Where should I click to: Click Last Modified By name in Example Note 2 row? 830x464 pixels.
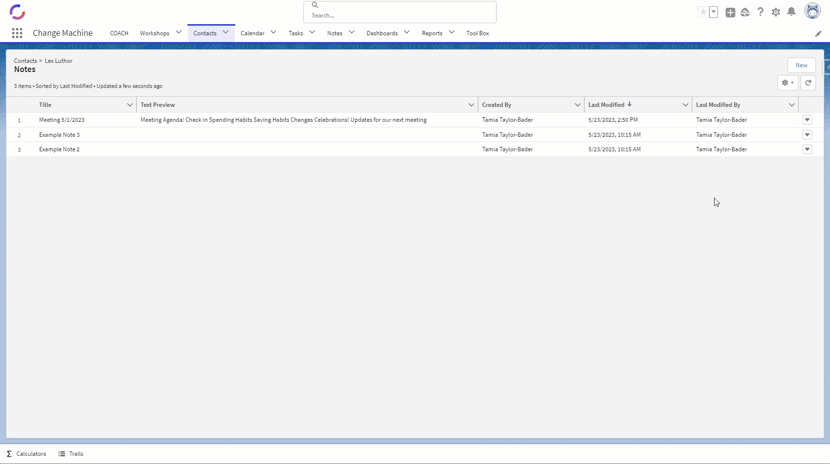tap(721, 149)
